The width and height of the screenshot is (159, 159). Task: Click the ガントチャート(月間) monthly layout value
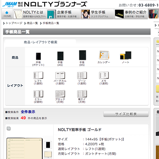(x=101, y=154)
